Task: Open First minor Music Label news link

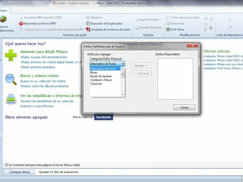Action: (x=223, y=68)
